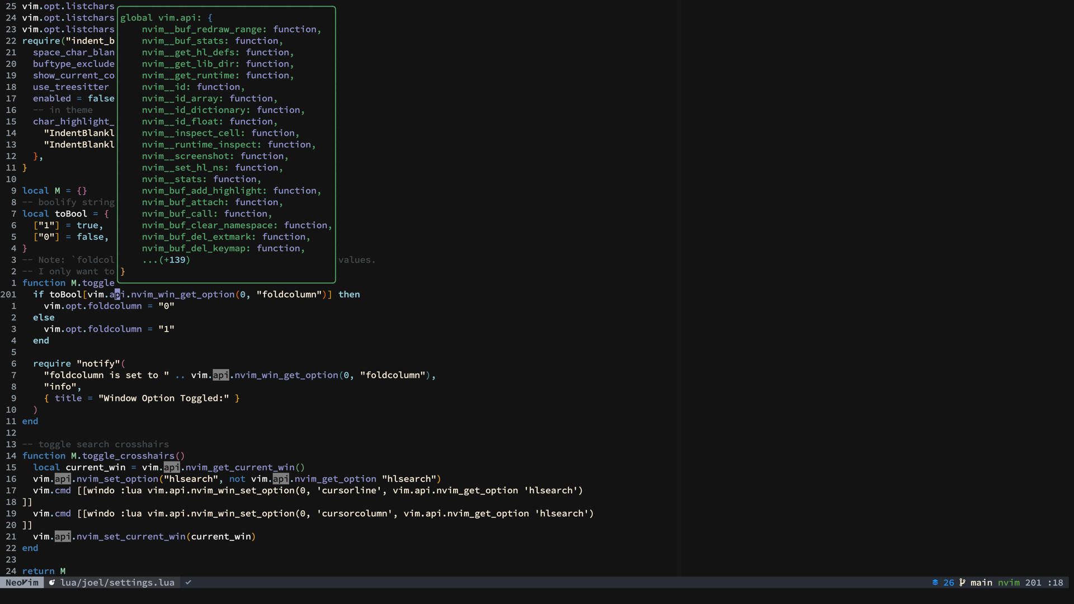Click 'function M.toggle' definition line
The width and height of the screenshot is (1074, 604).
(68, 283)
